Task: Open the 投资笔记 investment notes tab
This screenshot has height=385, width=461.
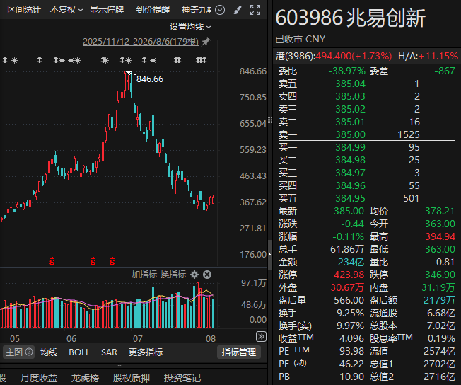Action: click(x=182, y=378)
